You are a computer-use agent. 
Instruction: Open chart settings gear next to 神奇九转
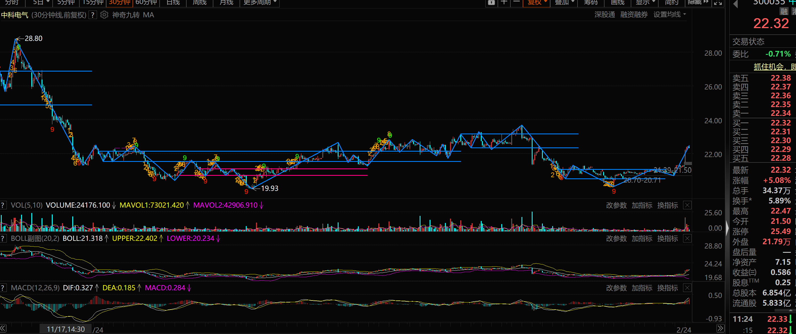click(104, 15)
